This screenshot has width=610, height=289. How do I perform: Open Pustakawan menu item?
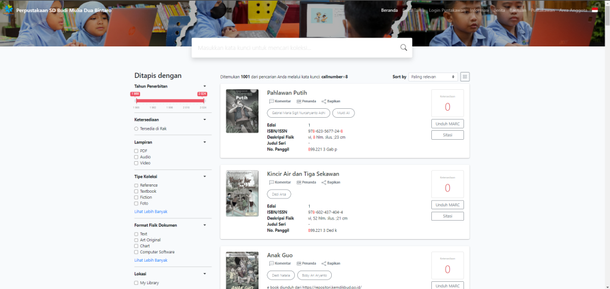point(543,10)
